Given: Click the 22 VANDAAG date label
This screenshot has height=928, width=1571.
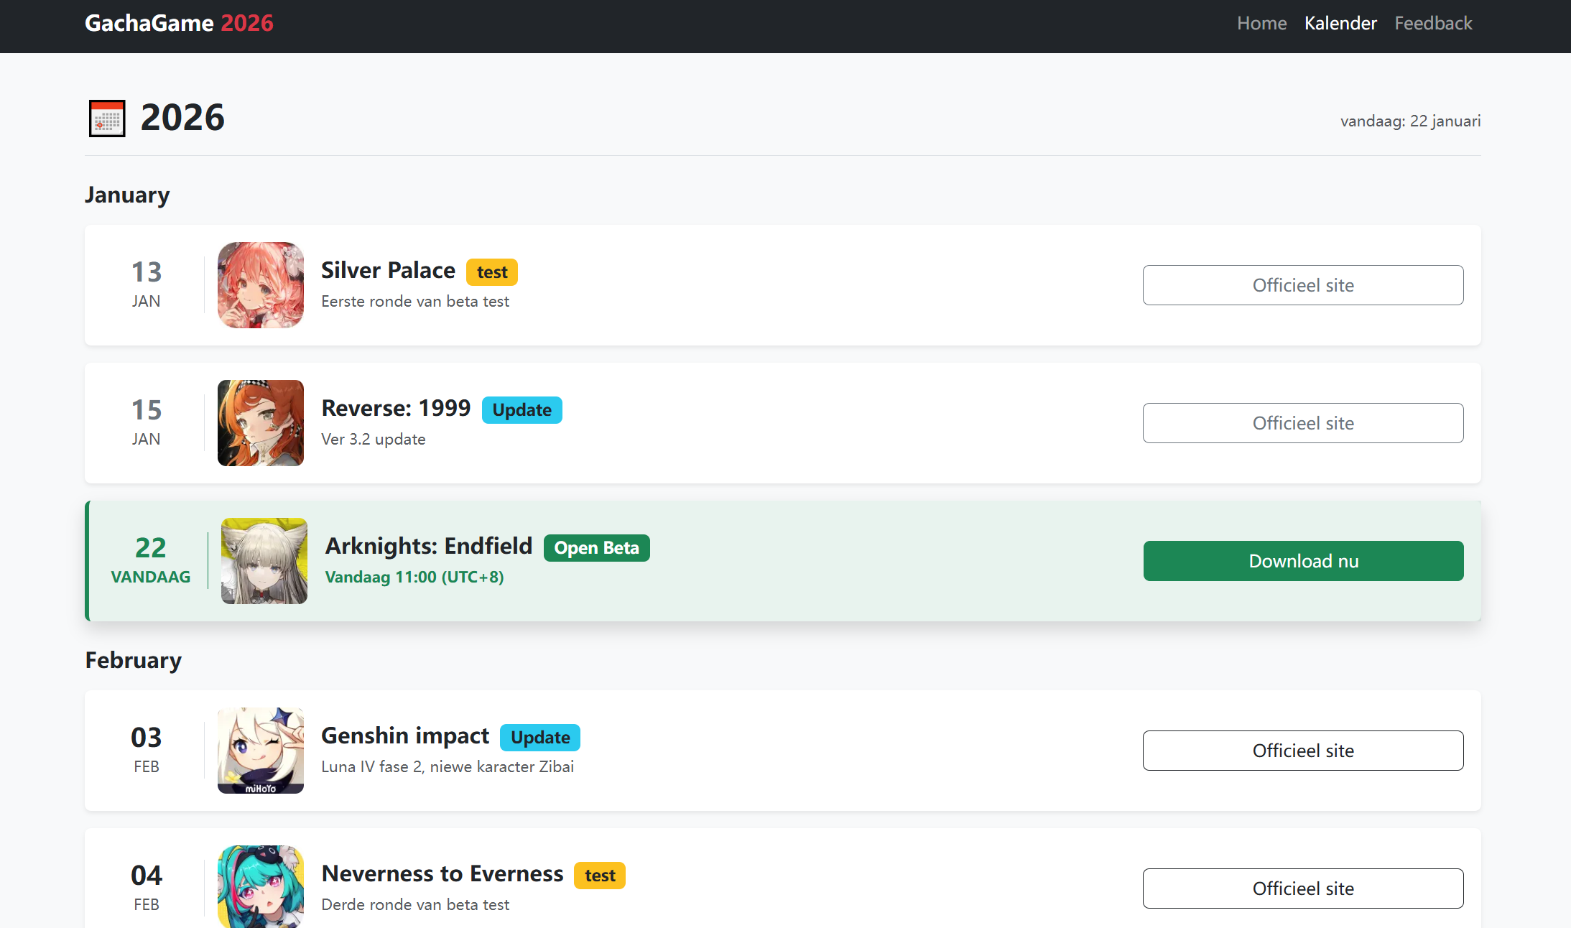Looking at the screenshot, I should (x=151, y=560).
